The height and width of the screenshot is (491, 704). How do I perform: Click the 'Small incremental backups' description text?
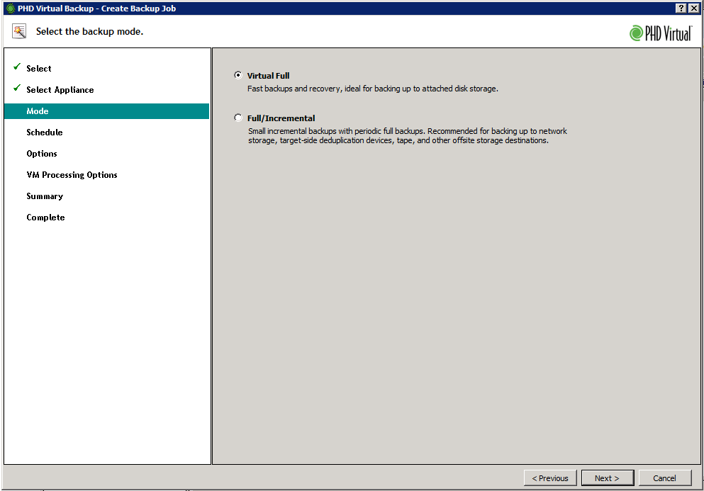click(x=408, y=135)
